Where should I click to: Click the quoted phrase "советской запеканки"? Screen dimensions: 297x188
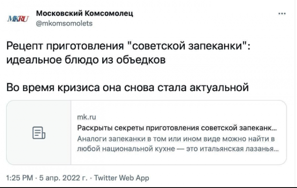coord(187,45)
